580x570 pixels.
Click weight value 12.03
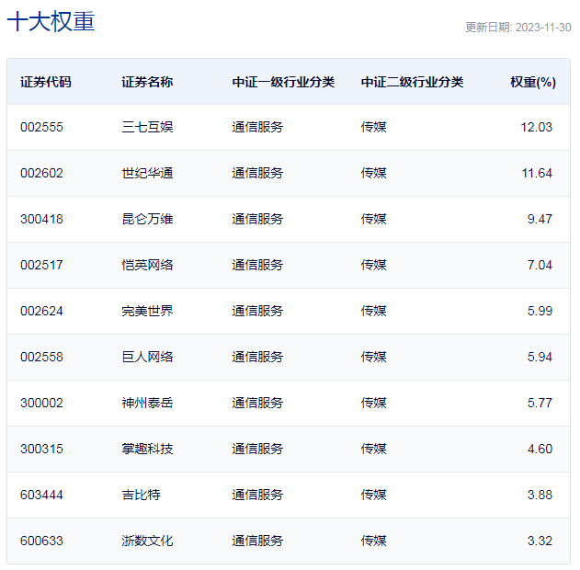pos(537,127)
